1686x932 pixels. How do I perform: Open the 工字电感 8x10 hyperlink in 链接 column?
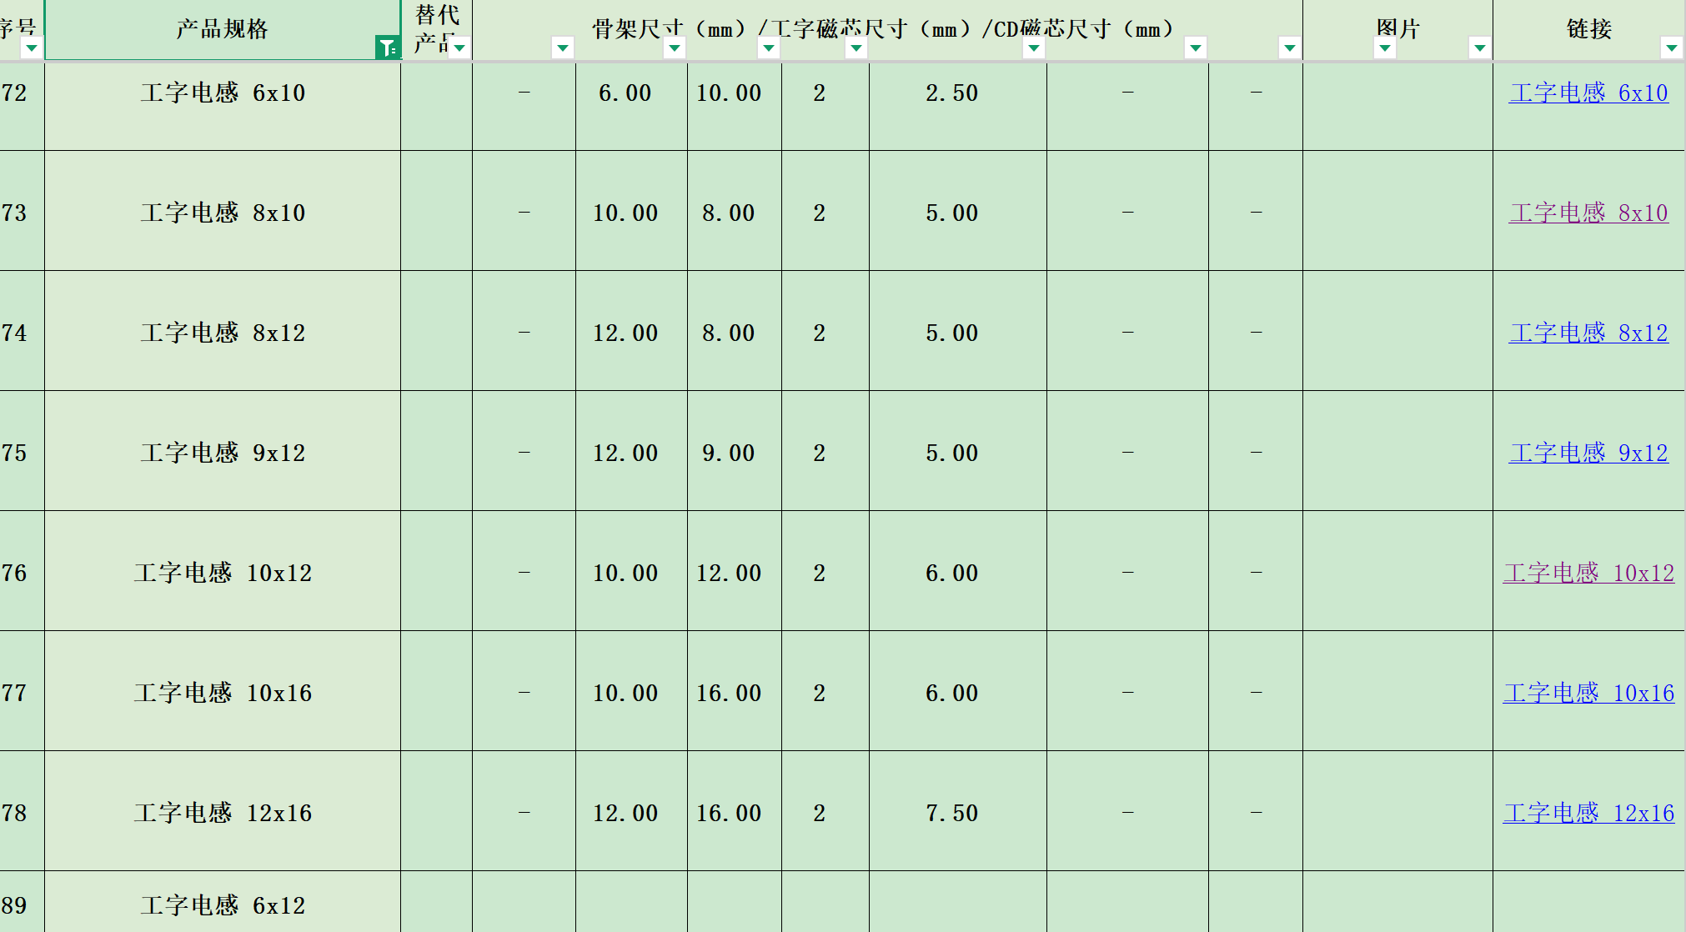(x=1588, y=213)
